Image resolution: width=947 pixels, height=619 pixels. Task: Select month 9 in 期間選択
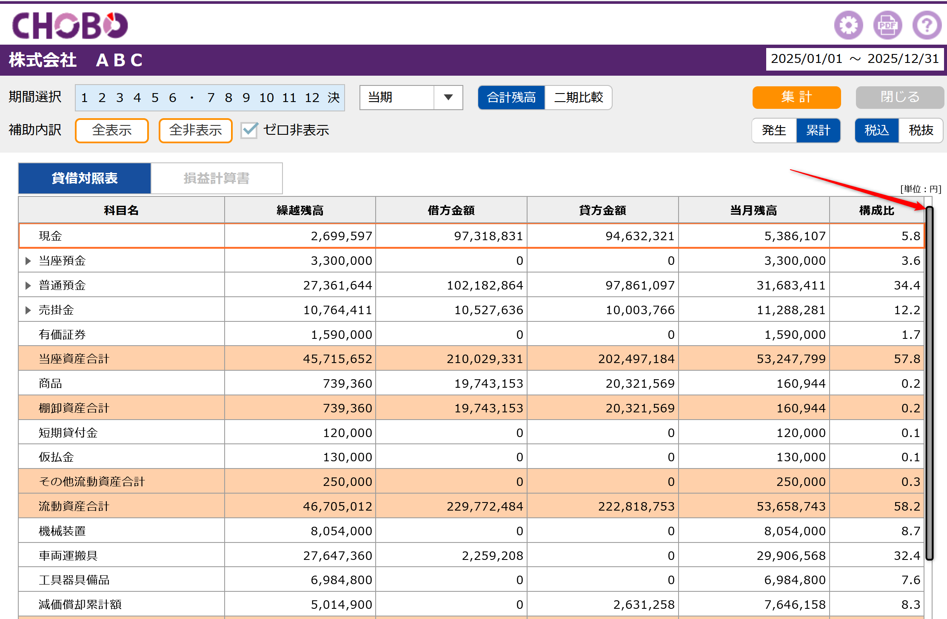(246, 98)
